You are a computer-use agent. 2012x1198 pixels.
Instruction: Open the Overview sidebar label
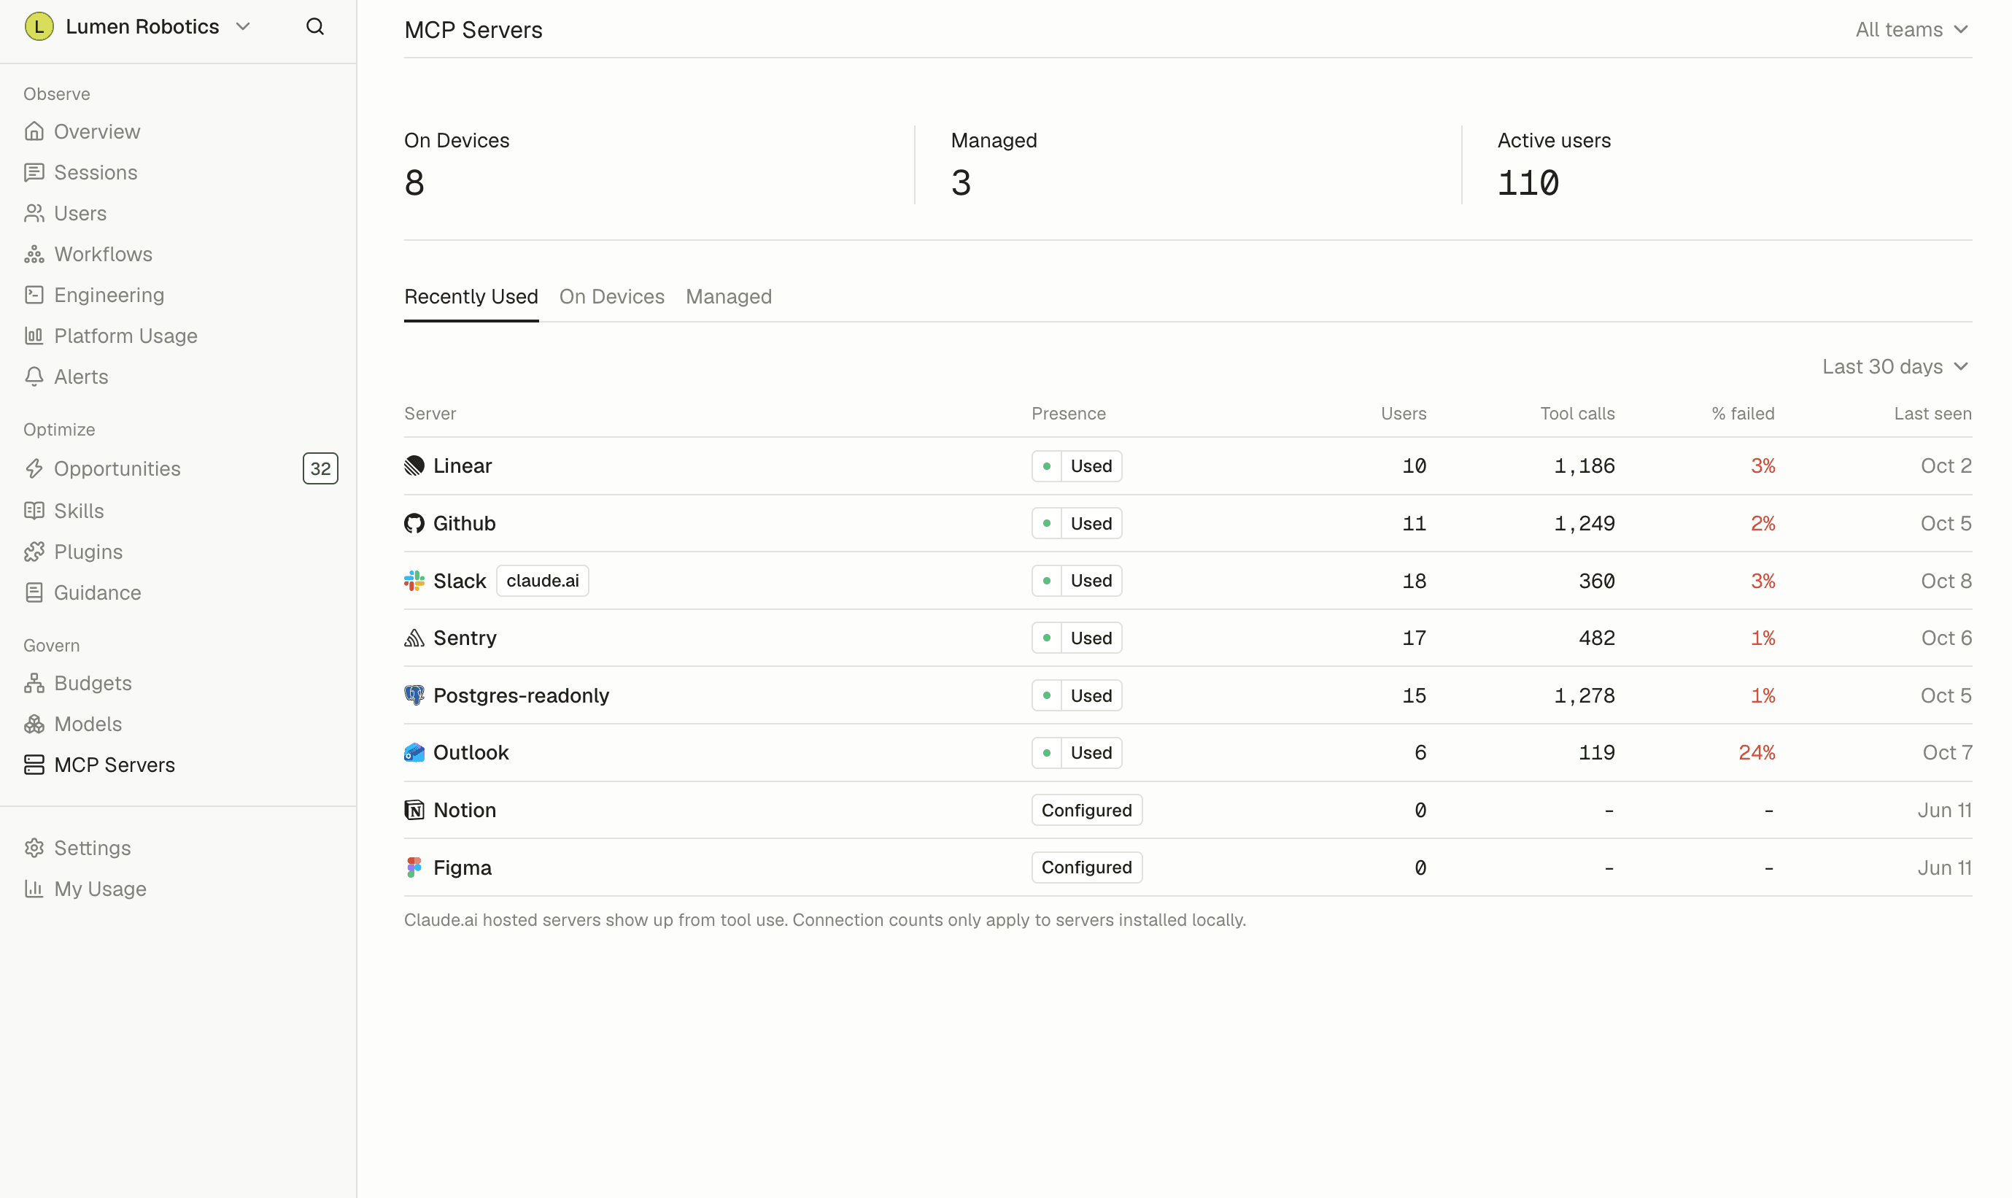click(x=97, y=131)
